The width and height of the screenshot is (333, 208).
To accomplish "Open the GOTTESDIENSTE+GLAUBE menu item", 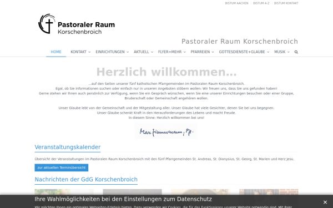I will 242,52.
